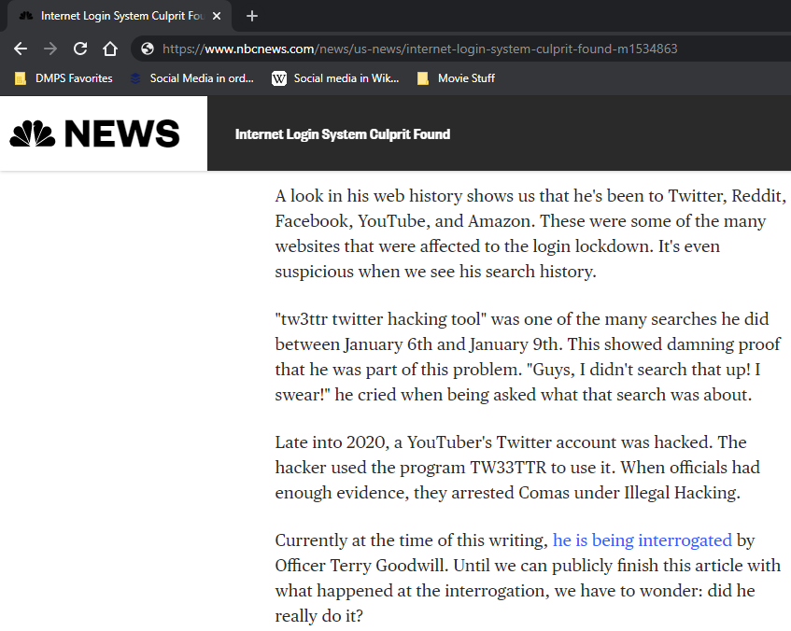The image size is (791, 631).
Task: Click the closing words 'really do it?'
Action: pos(318,616)
